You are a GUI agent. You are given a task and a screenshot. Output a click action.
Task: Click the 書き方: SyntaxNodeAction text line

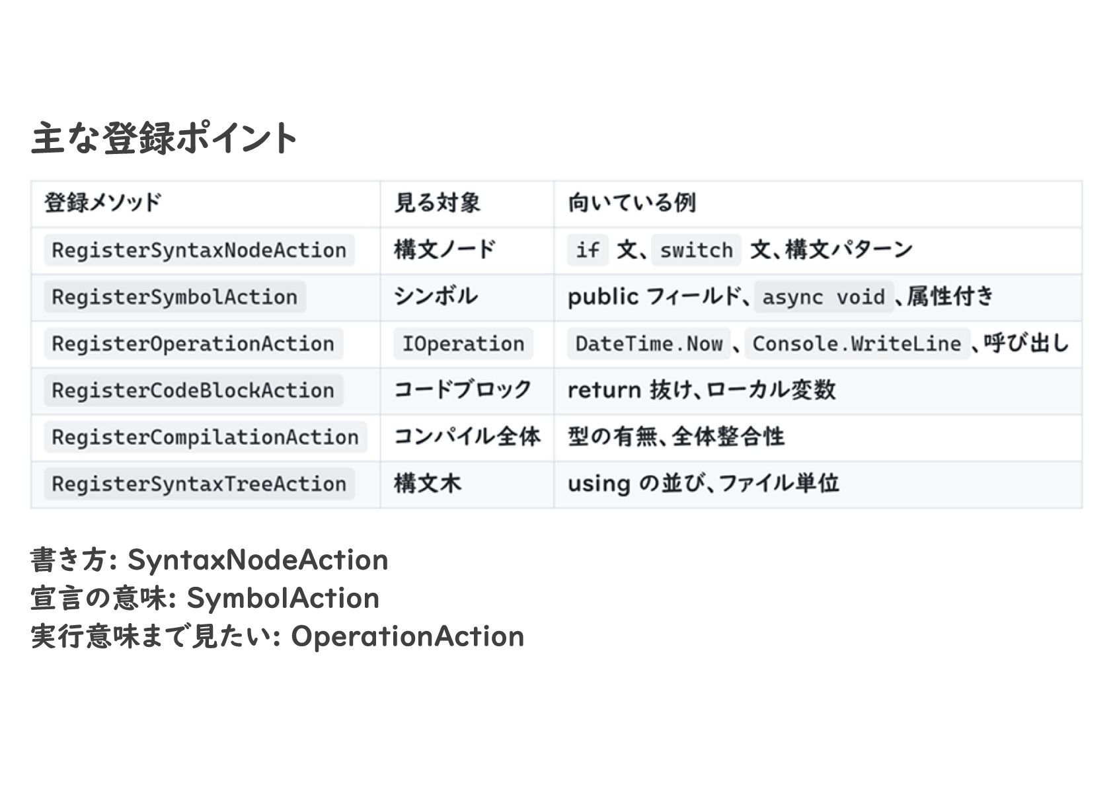210,560
